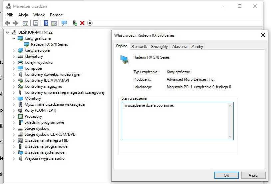Maximize the Menedżer urządzeń window

[x=240, y=6]
